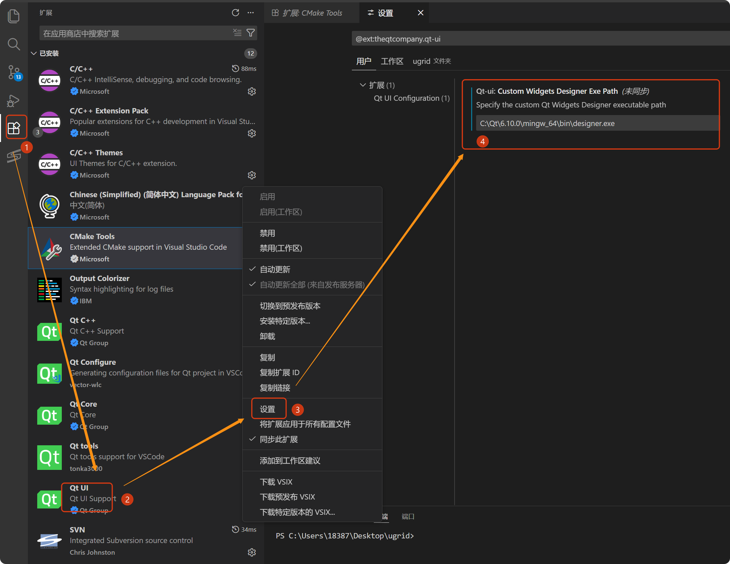Click the Extensions activity bar icon
The height and width of the screenshot is (564, 730).
(14, 127)
